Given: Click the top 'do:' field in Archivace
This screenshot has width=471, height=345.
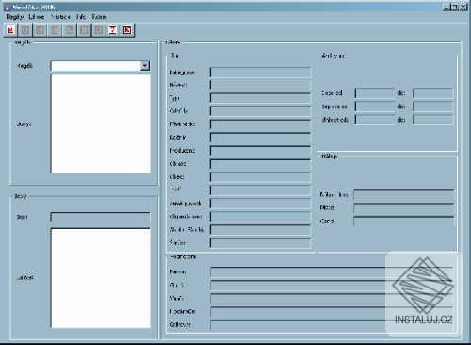Looking at the screenshot, I should point(433,93).
